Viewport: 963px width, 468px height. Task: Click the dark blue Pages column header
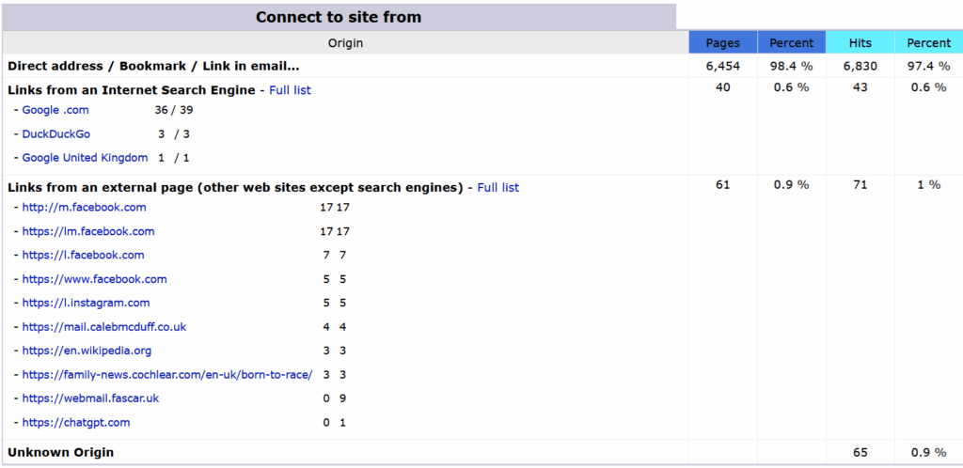(722, 43)
